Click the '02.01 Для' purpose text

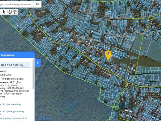click(x=15, y=82)
